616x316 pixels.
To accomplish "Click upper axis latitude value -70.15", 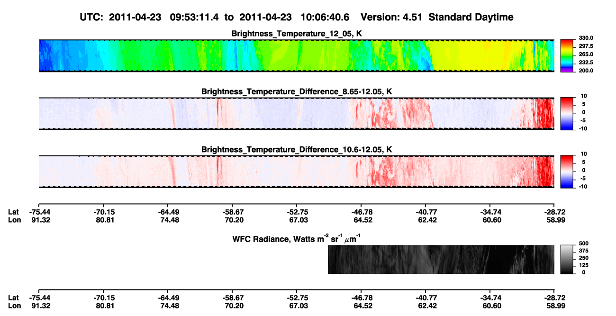I will tap(104, 212).
